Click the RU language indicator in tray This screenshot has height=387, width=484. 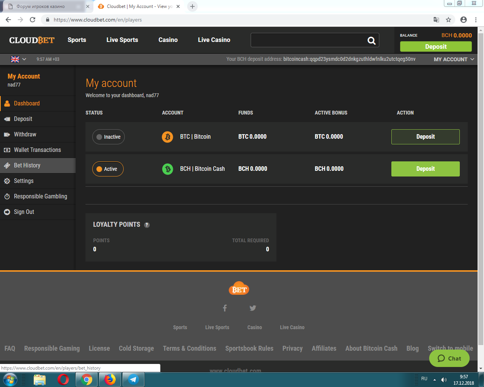(424, 379)
